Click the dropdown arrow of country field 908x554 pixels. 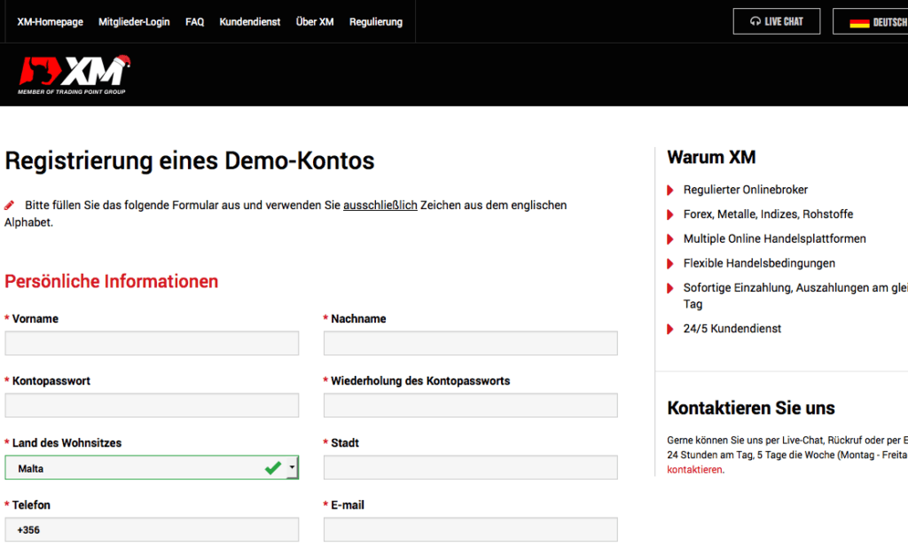click(292, 468)
